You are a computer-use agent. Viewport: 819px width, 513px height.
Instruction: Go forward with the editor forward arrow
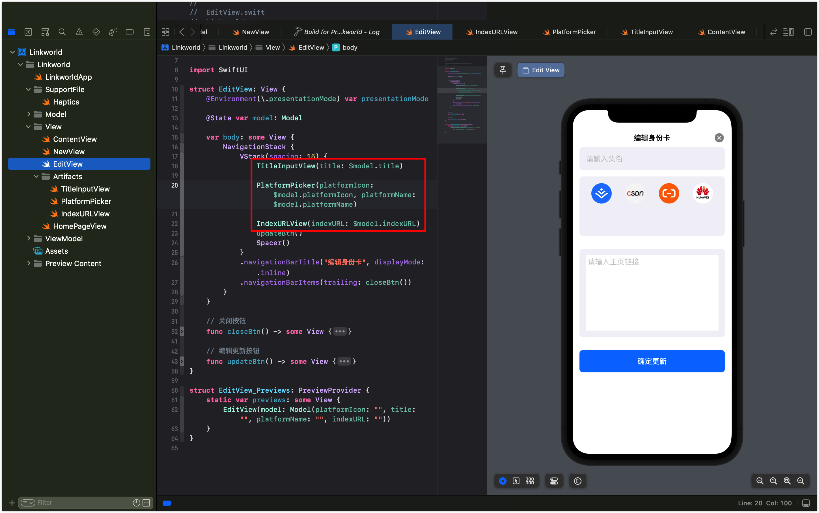pyautogui.click(x=193, y=32)
